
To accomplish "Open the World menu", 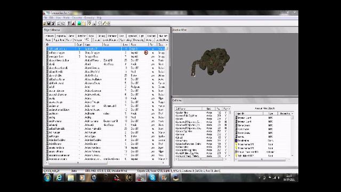I will 66,18.
